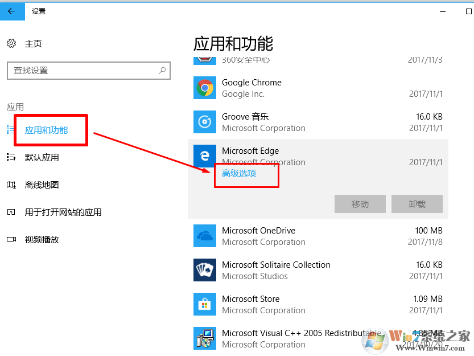
Task: Select Microsoft Visual C++ 2005 Redistributable
Action: tap(302, 333)
